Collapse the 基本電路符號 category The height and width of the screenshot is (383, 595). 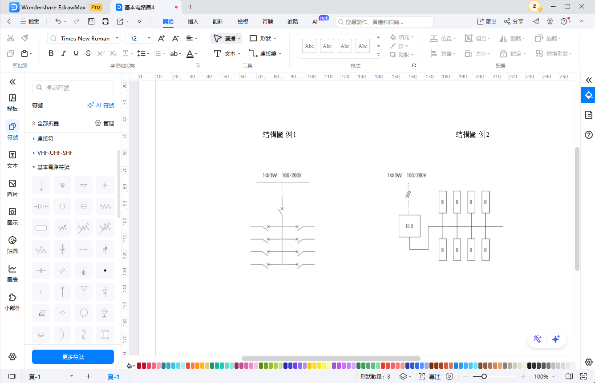click(34, 167)
